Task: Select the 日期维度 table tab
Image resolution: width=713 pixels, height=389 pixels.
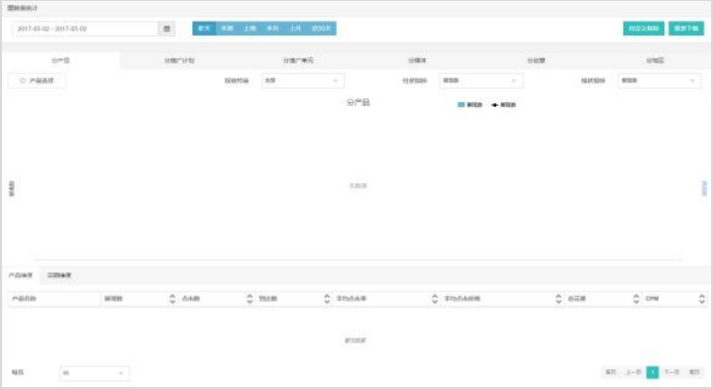Action: pyautogui.click(x=59, y=275)
